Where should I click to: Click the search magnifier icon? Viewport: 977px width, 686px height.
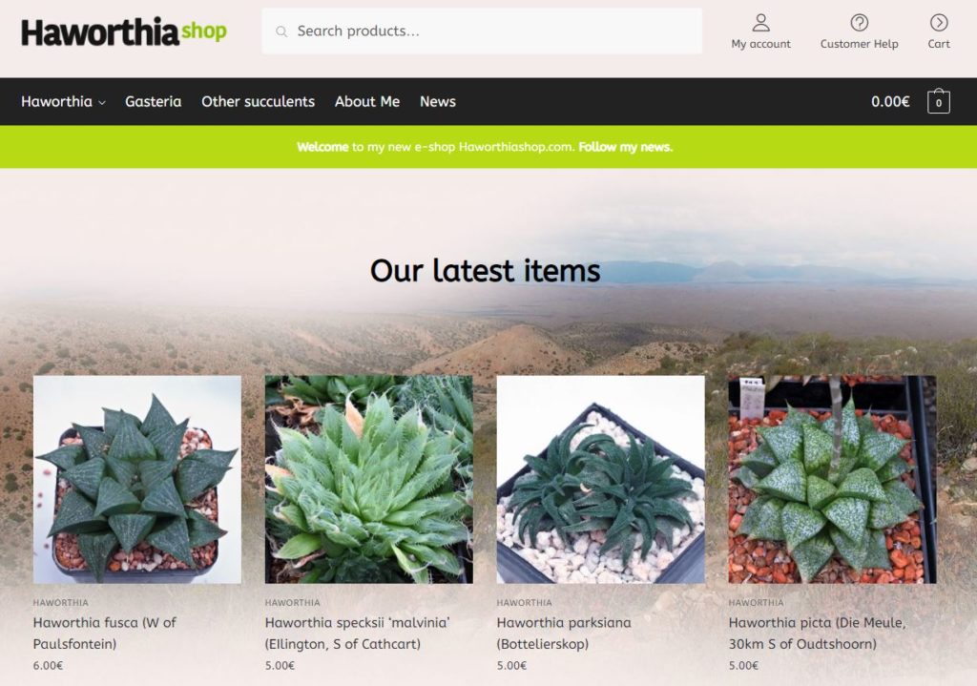(x=281, y=31)
